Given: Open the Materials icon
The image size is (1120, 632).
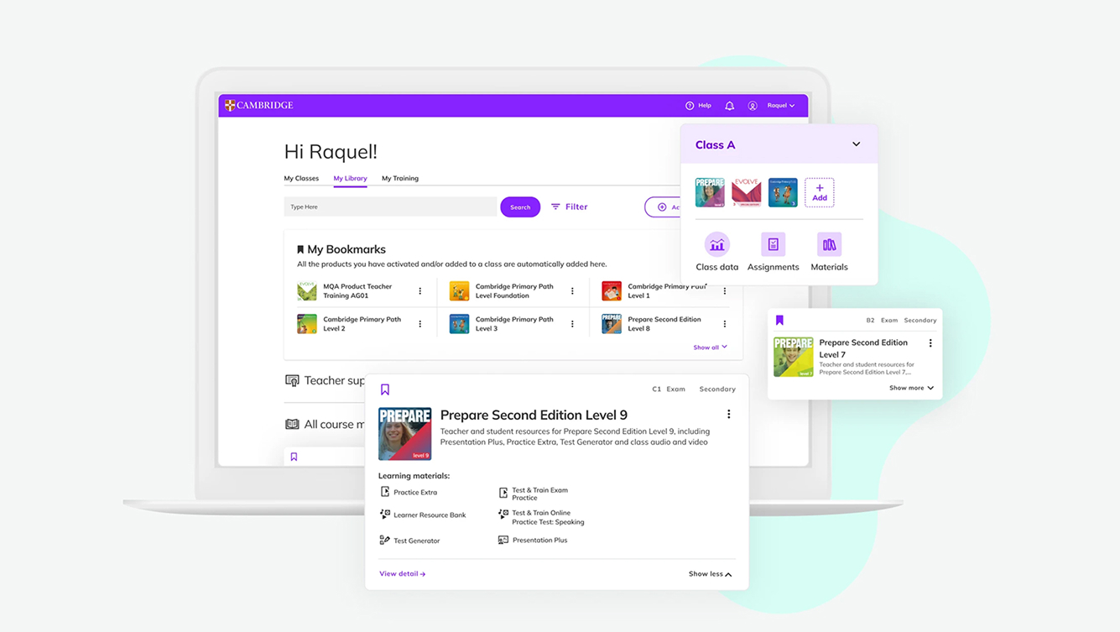Looking at the screenshot, I should tap(829, 245).
